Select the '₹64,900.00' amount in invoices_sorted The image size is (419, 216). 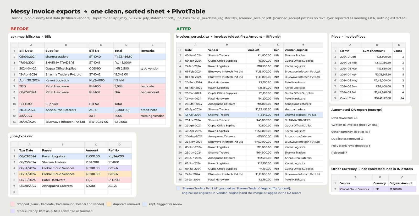[x=260, y=153]
